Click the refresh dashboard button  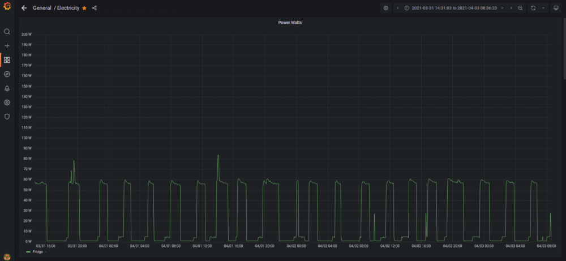coord(533,8)
